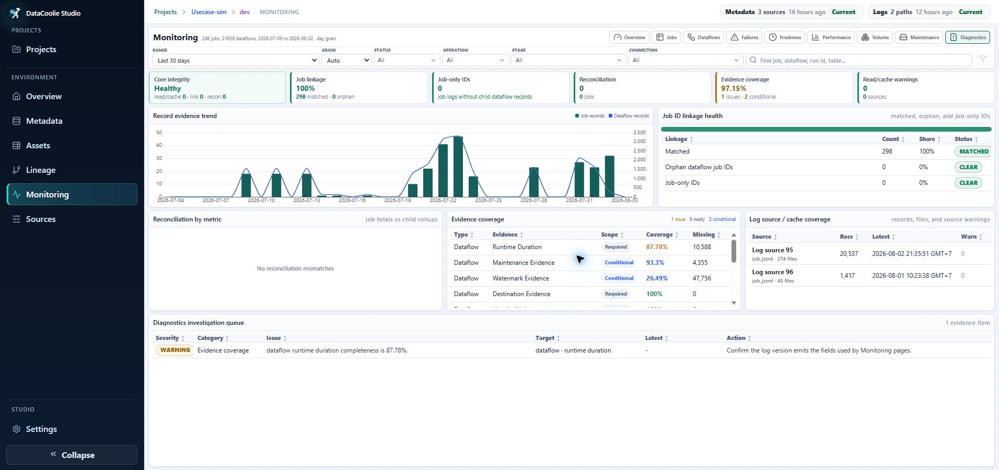999x470 pixels.
Task: Select the Evidence coverage 97.15% card
Action: (x=784, y=88)
